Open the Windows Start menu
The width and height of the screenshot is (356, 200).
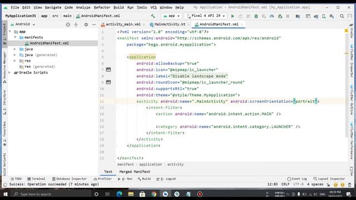coord(6,194)
